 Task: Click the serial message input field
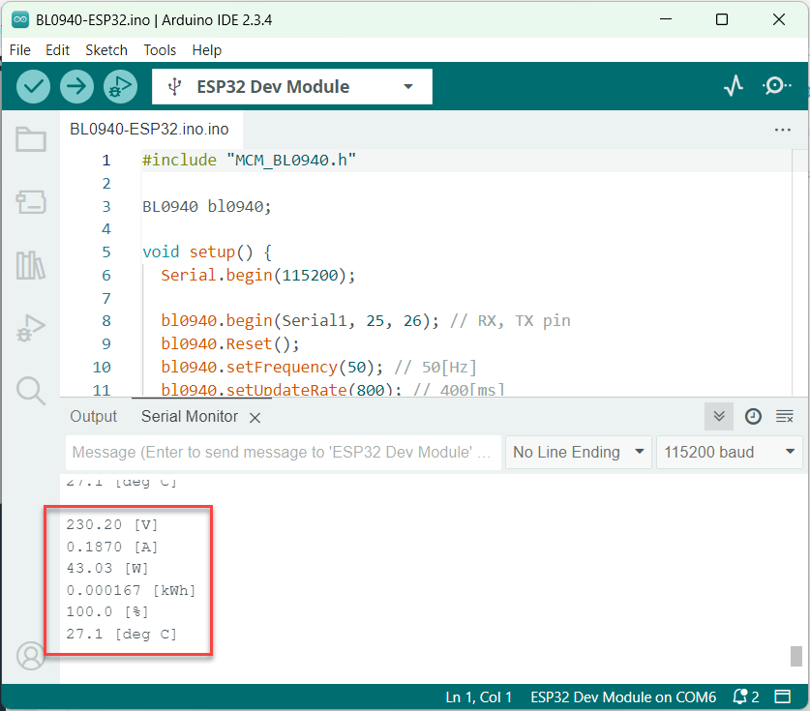(284, 453)
